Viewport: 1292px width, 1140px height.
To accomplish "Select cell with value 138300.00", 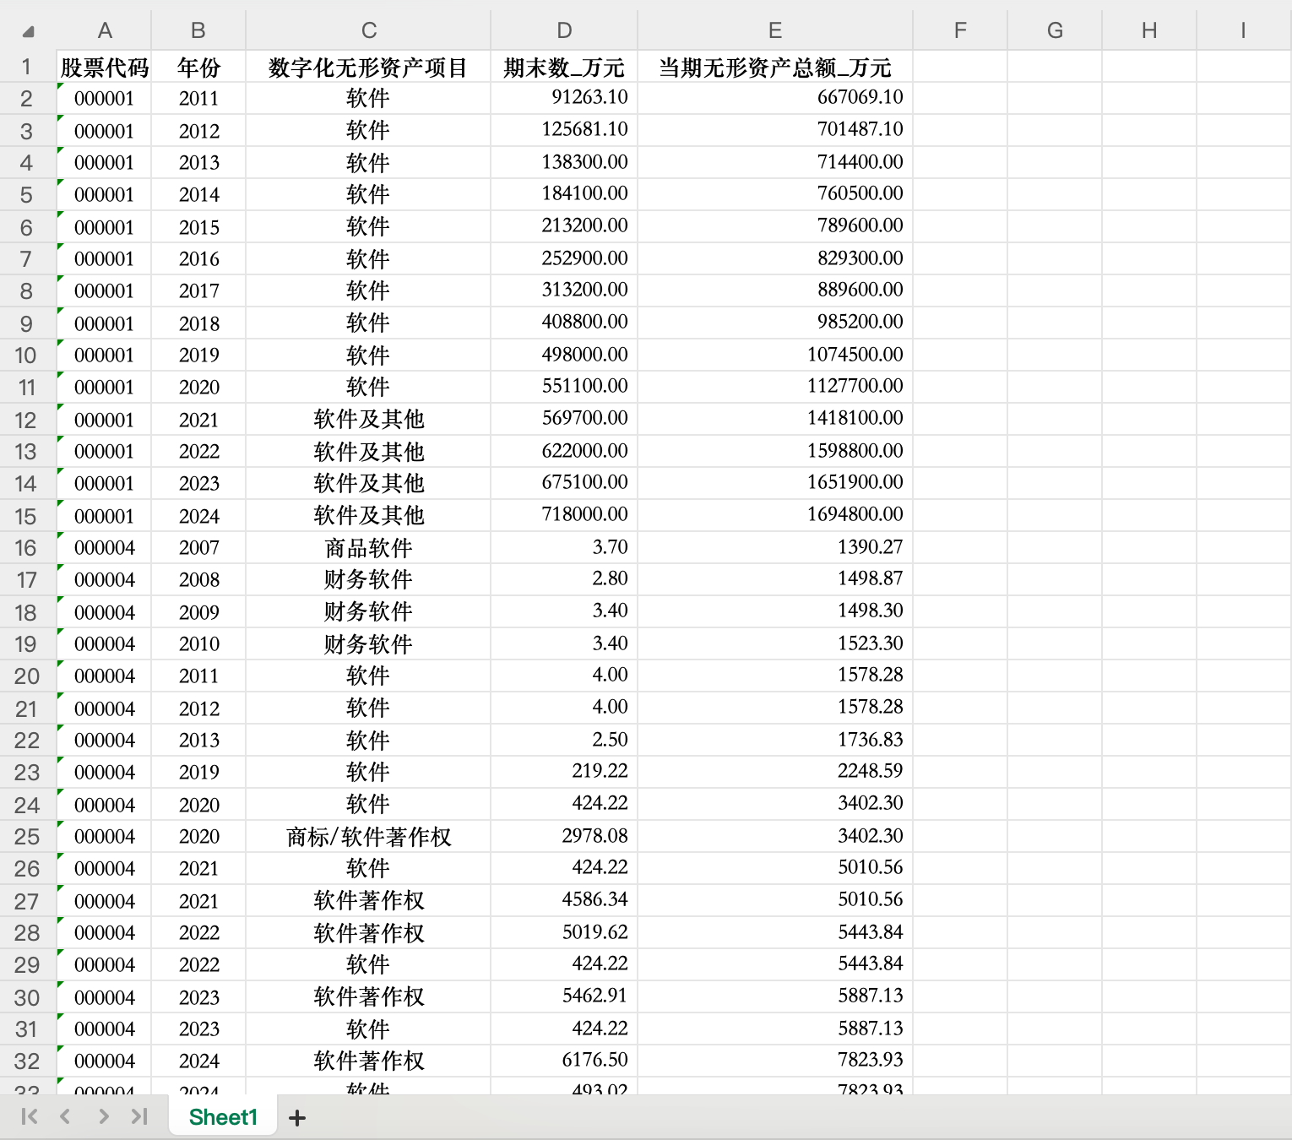I will (564, 162).
